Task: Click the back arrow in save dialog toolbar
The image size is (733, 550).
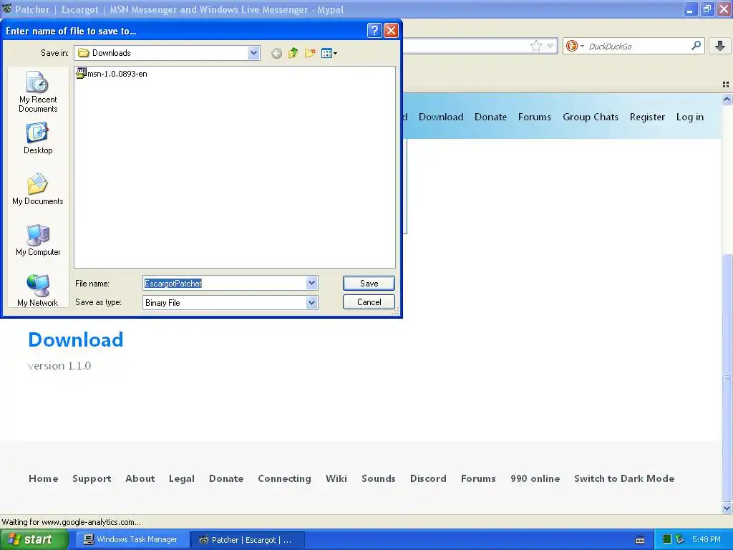Action: 276,53
